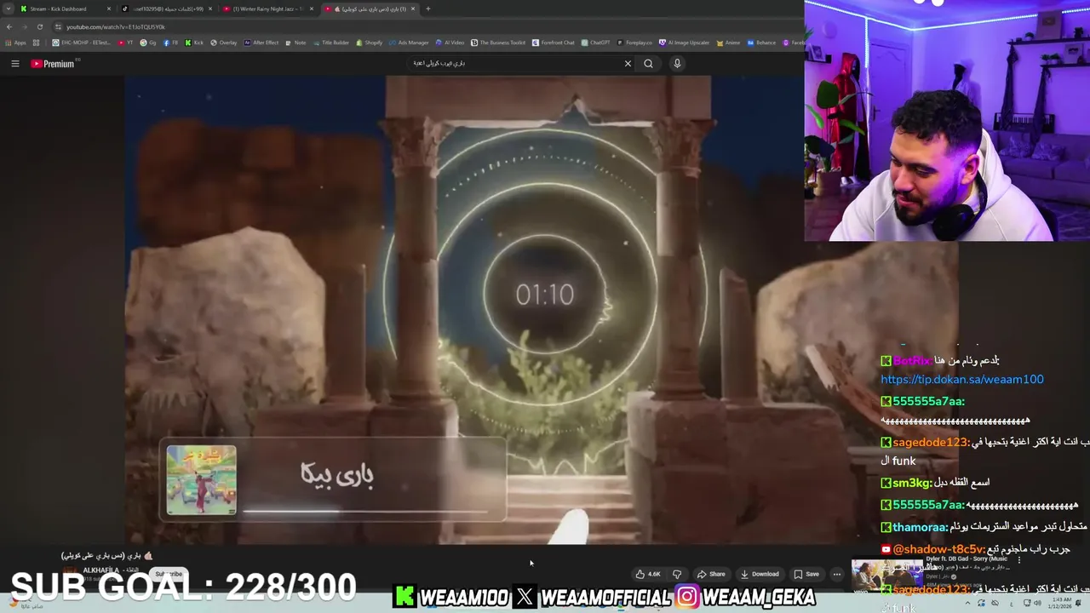1090x613 pixels.
Task: Open the Forefront Chat bookmark
Action: click(x=554, y=43)
